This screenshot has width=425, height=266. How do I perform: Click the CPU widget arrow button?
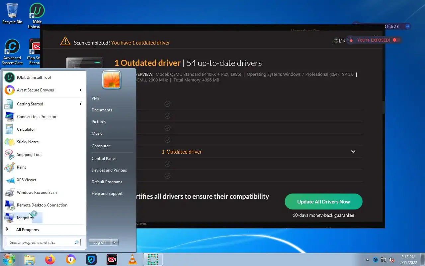(x=408, y=26)
